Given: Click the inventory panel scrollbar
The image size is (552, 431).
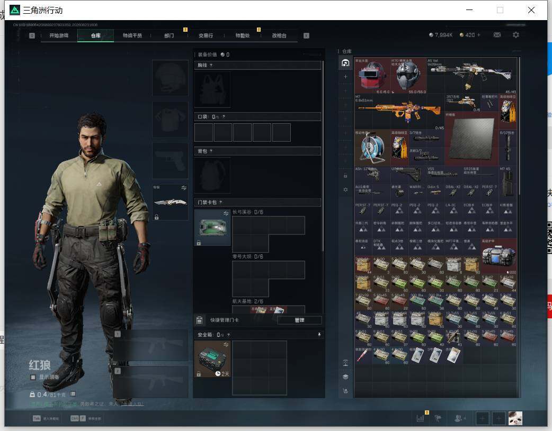Looking at the screenshot, I should [519, 126].
